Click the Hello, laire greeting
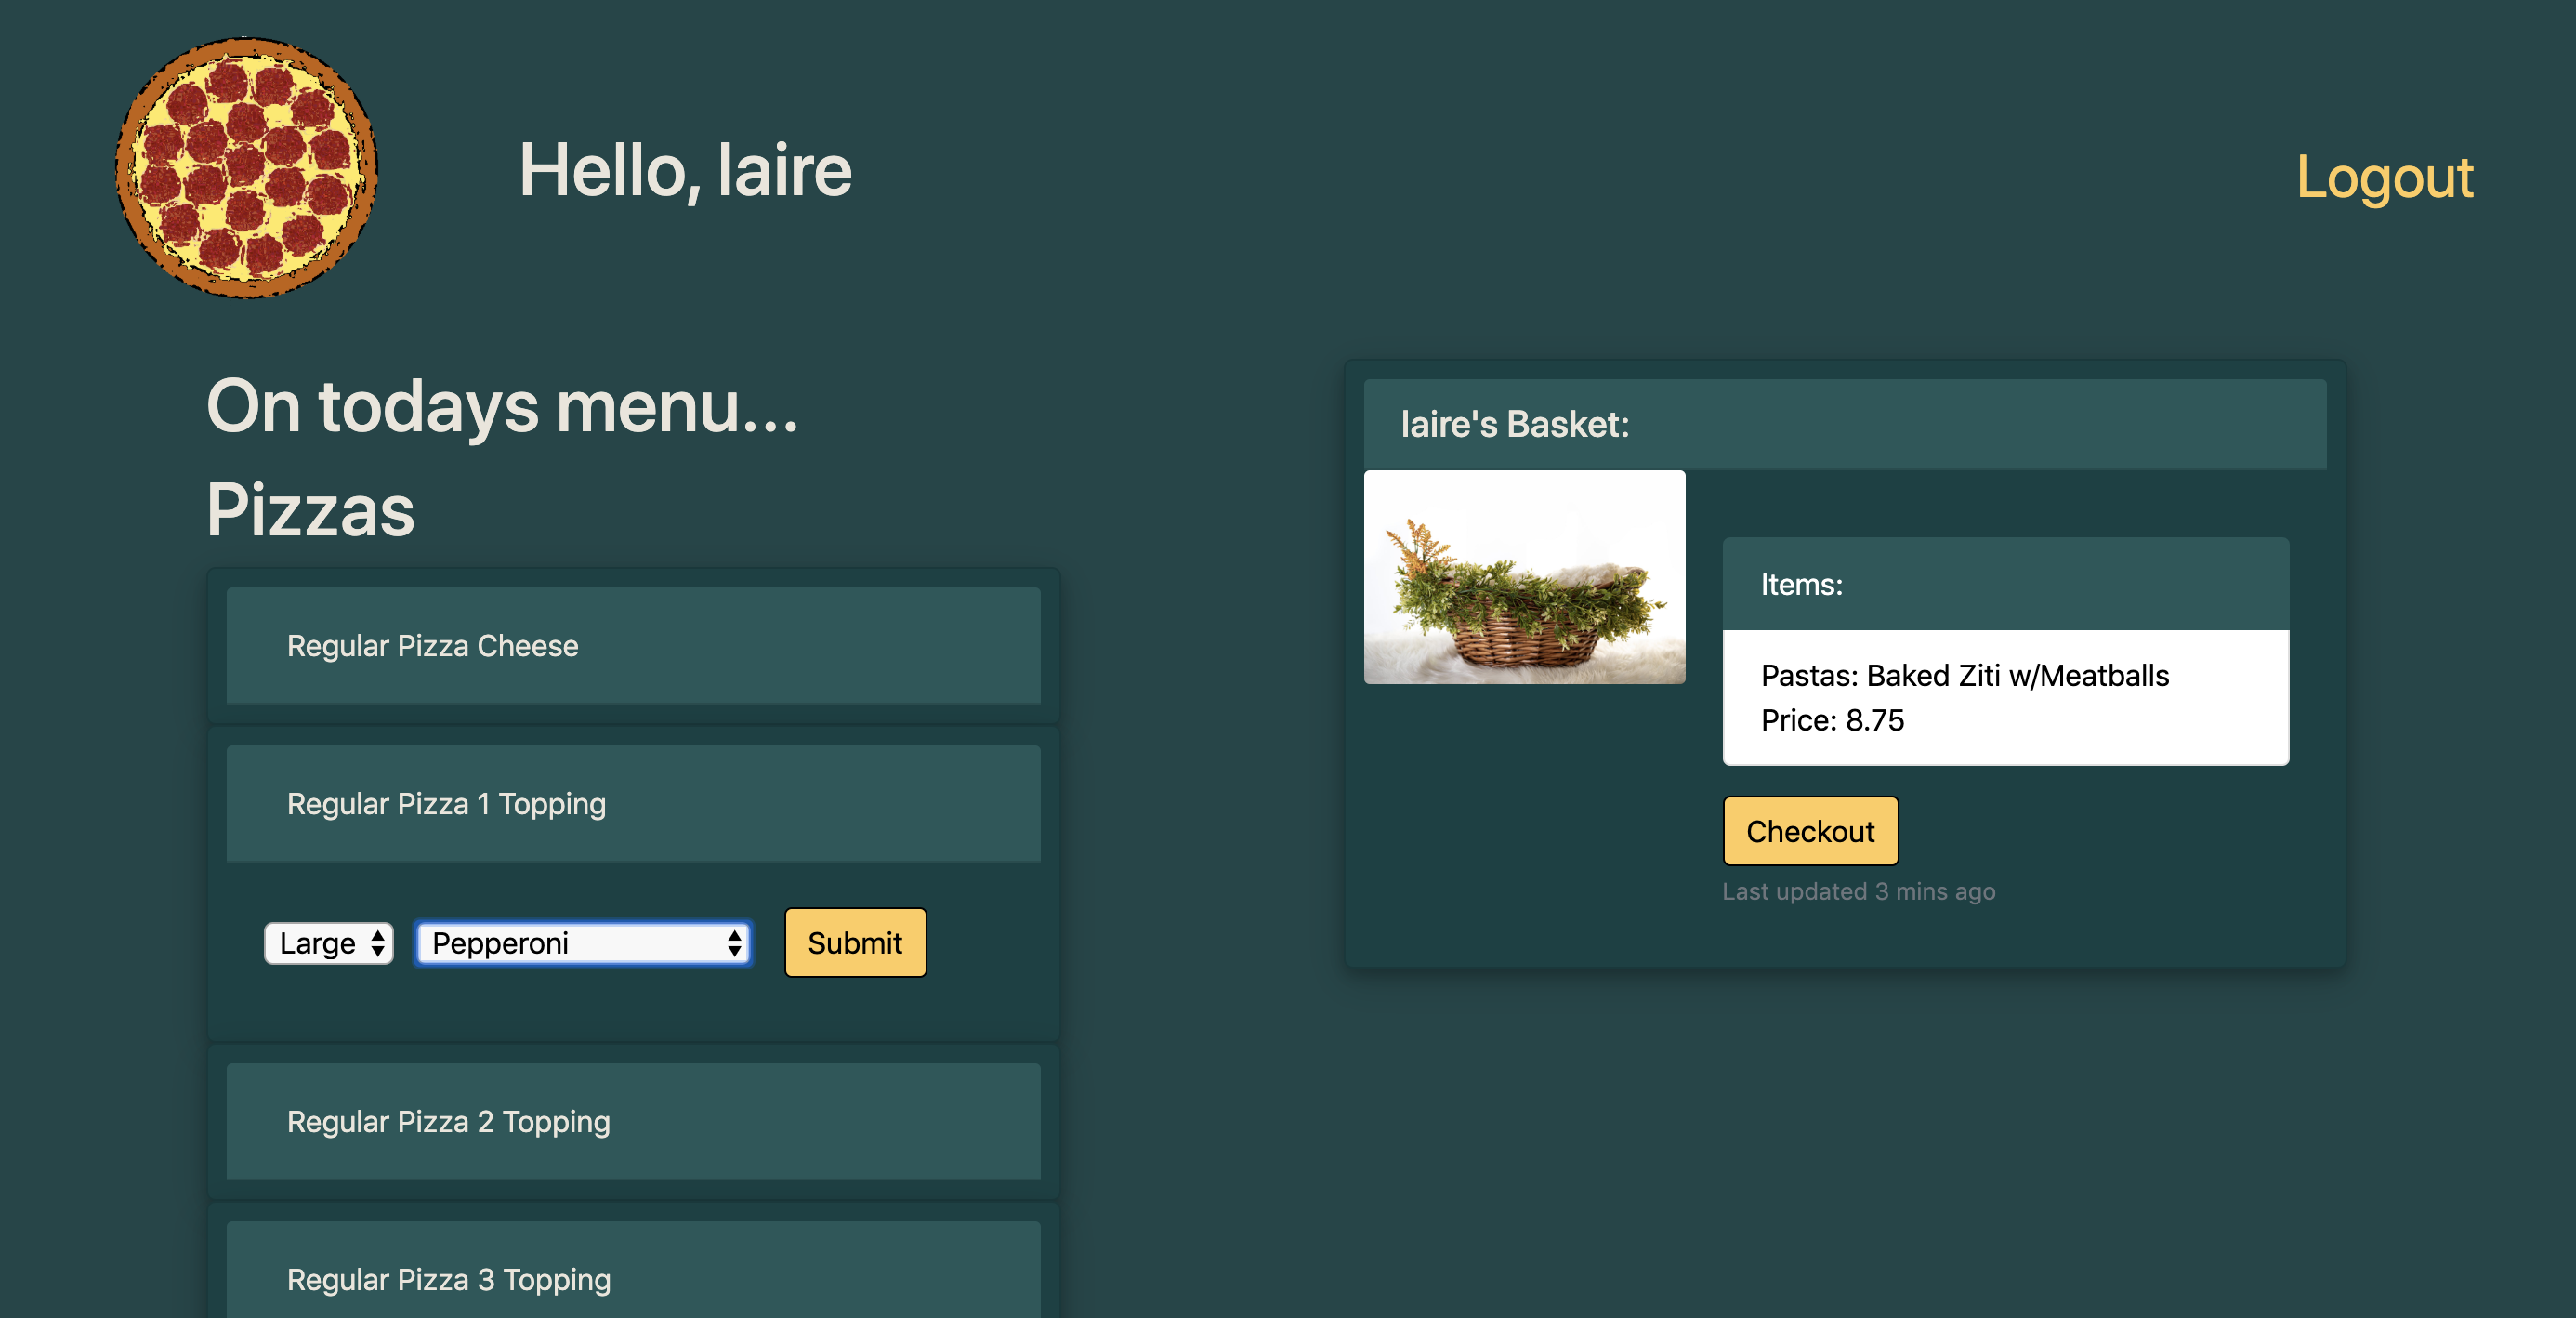The width and height of the screenshot is (2576, 1318). (685, 171)
